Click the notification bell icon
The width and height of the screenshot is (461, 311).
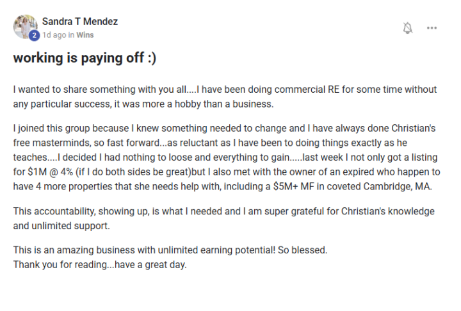click(408, 28)
